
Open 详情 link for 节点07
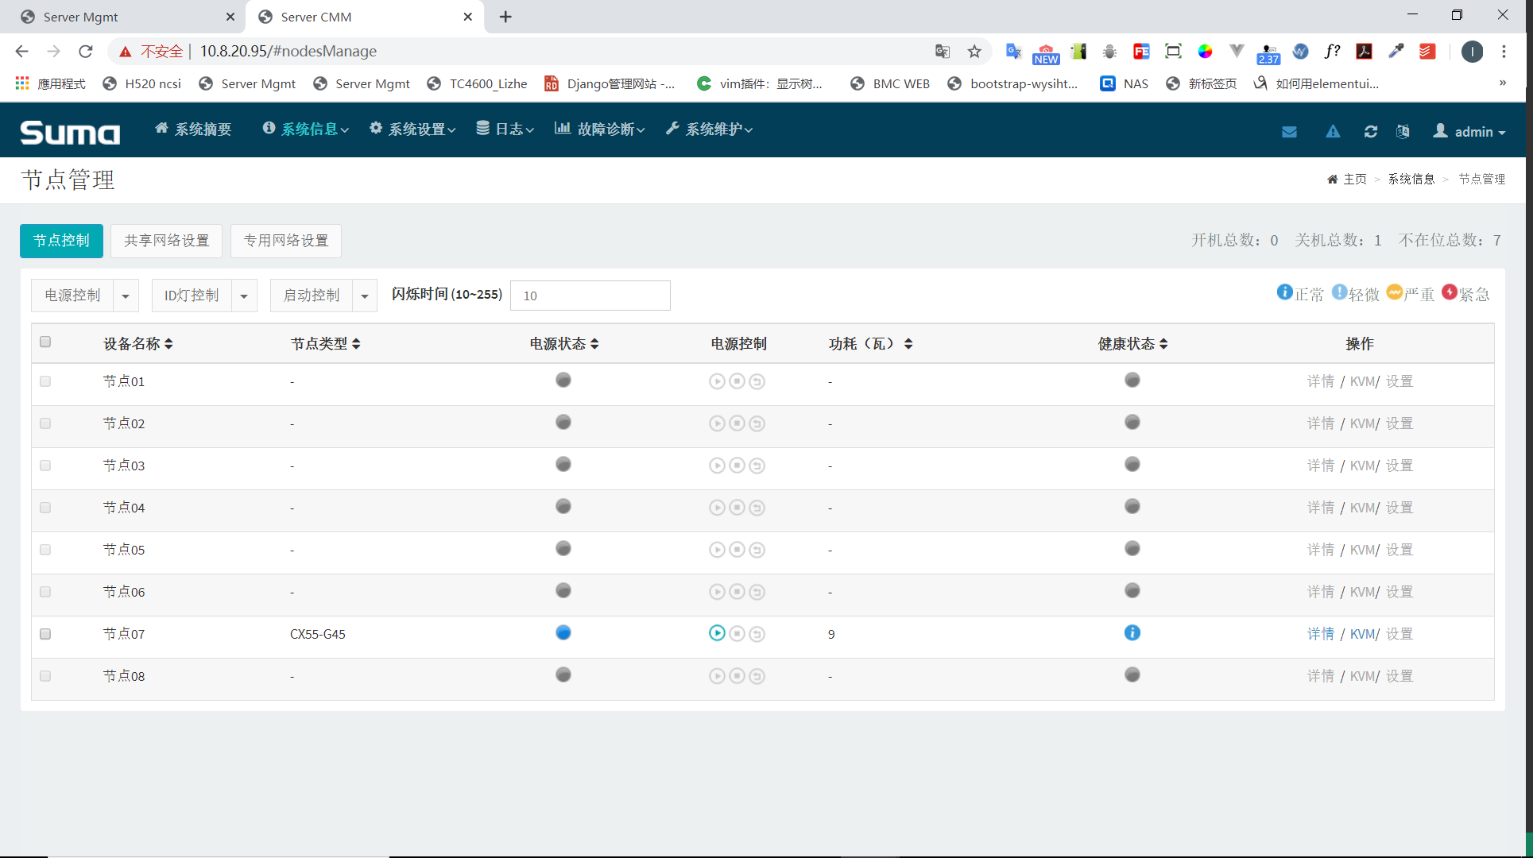[1320, 634]
